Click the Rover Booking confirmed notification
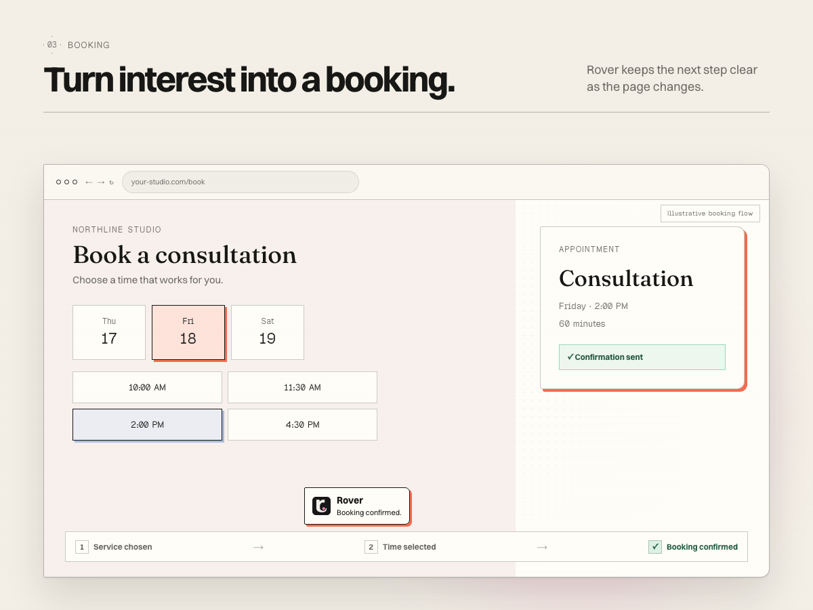The width and height of the screenshot is (813, 610). click(357, 506)
